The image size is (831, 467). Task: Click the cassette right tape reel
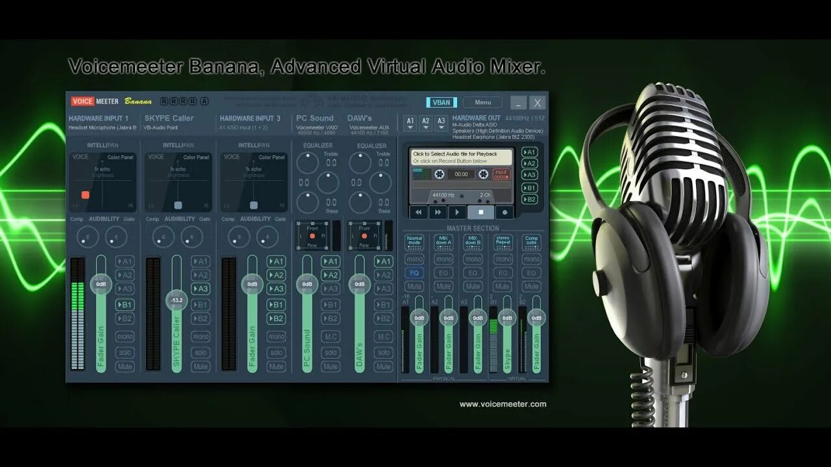pyautogui.click(x=483, y=174)
